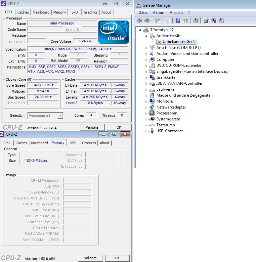Open the Datei menu
Viewport: 256px width, 262px height.
(x=143, y=13)
